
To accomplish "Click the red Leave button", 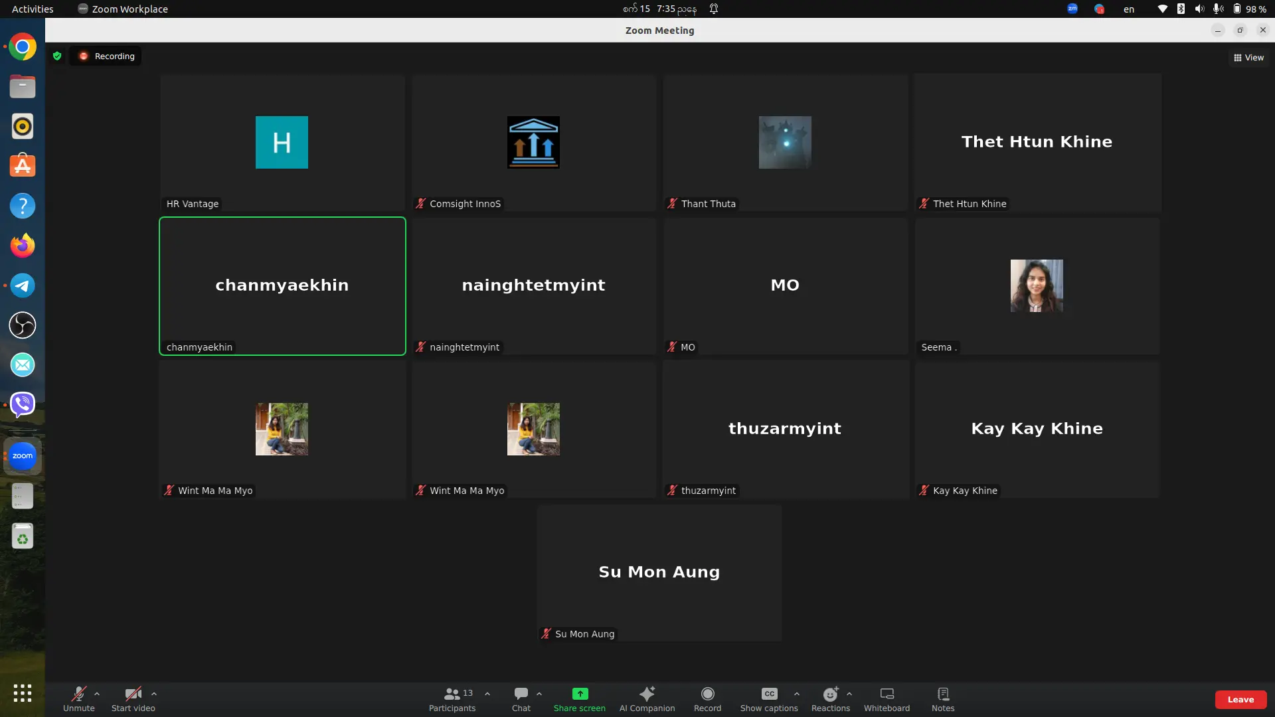I will (x=1240, y=699).
